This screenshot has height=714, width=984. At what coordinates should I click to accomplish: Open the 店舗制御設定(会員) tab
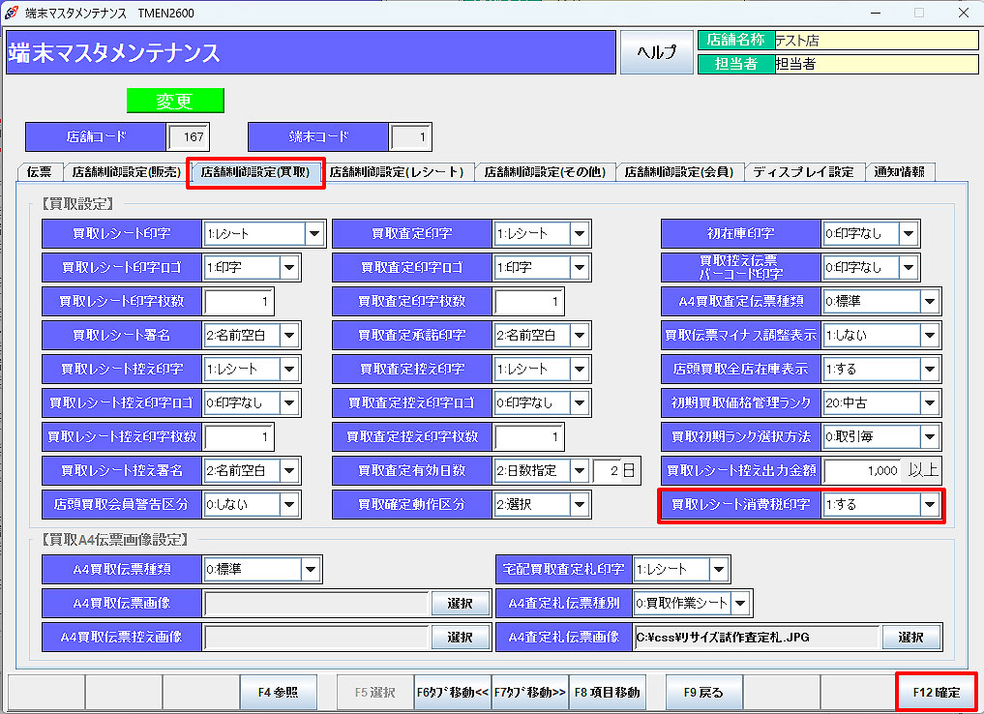click(678, 172)
